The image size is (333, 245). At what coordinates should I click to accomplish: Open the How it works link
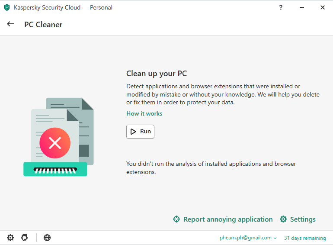pos(144,113)
